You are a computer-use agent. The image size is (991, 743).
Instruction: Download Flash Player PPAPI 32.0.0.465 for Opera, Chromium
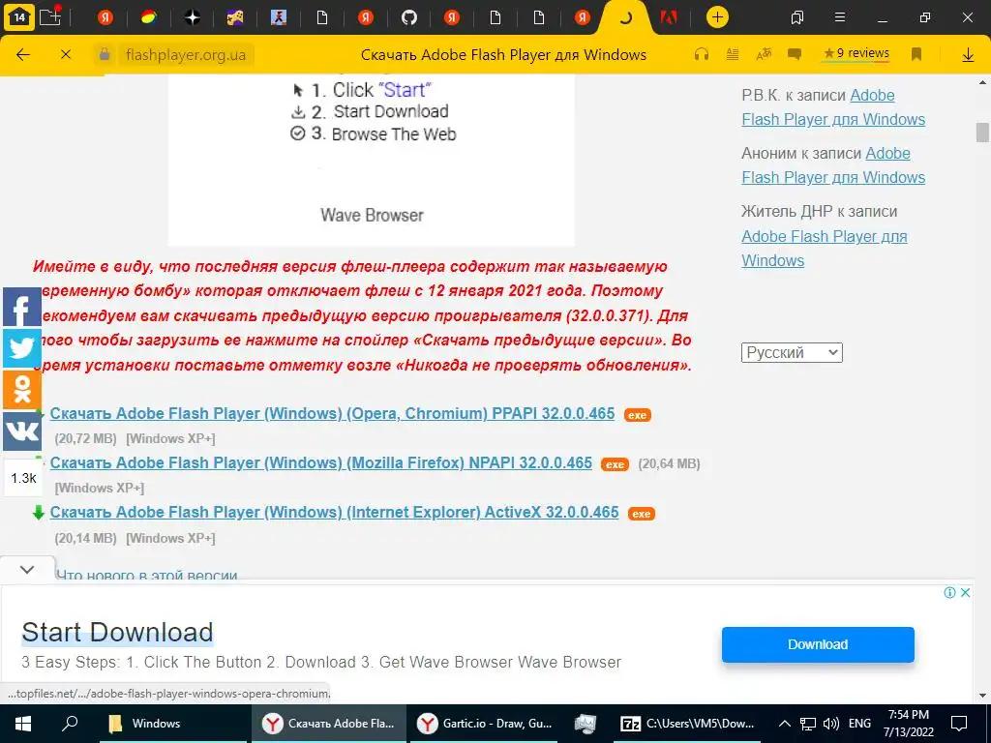[x=333, y=413]
